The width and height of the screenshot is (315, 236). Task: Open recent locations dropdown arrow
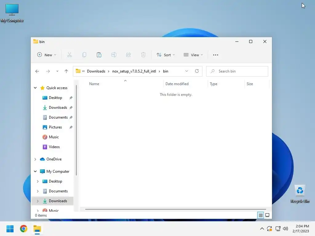click(57, 71)
